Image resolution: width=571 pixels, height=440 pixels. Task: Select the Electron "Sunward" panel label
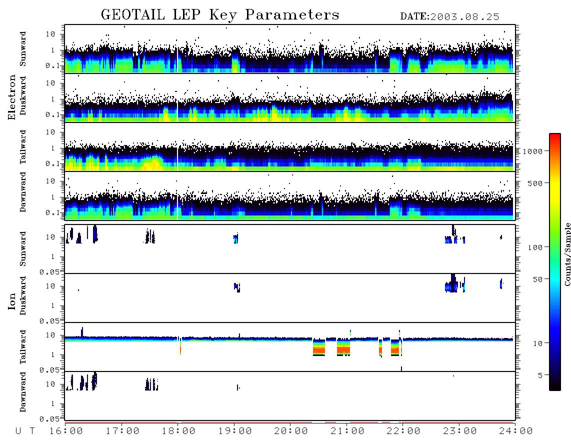click(x=23, y=49)
